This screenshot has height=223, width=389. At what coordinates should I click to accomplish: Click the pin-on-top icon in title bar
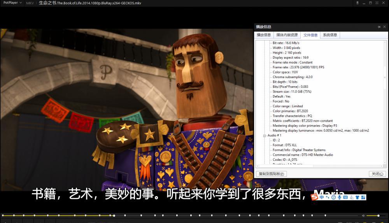pos(357,3)
